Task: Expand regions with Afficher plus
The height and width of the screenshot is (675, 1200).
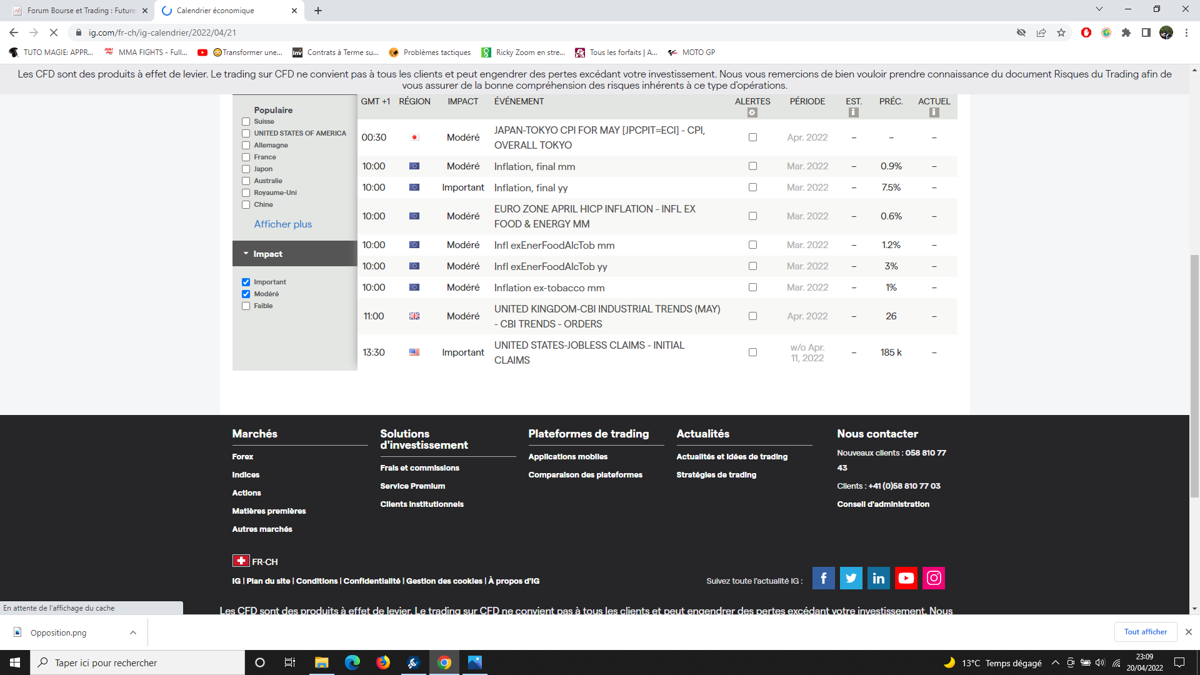Action: pos(282,224)
